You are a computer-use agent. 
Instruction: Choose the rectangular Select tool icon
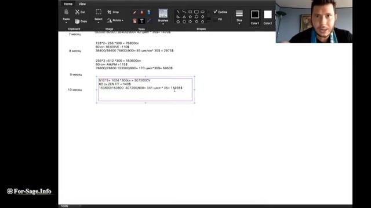[x=99, y=12]
